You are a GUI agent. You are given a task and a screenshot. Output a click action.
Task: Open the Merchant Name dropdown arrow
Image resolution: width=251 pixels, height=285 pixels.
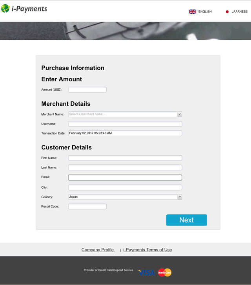(180, 114)
